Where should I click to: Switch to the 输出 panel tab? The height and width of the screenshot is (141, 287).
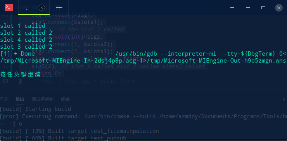(x=20, y=99)
